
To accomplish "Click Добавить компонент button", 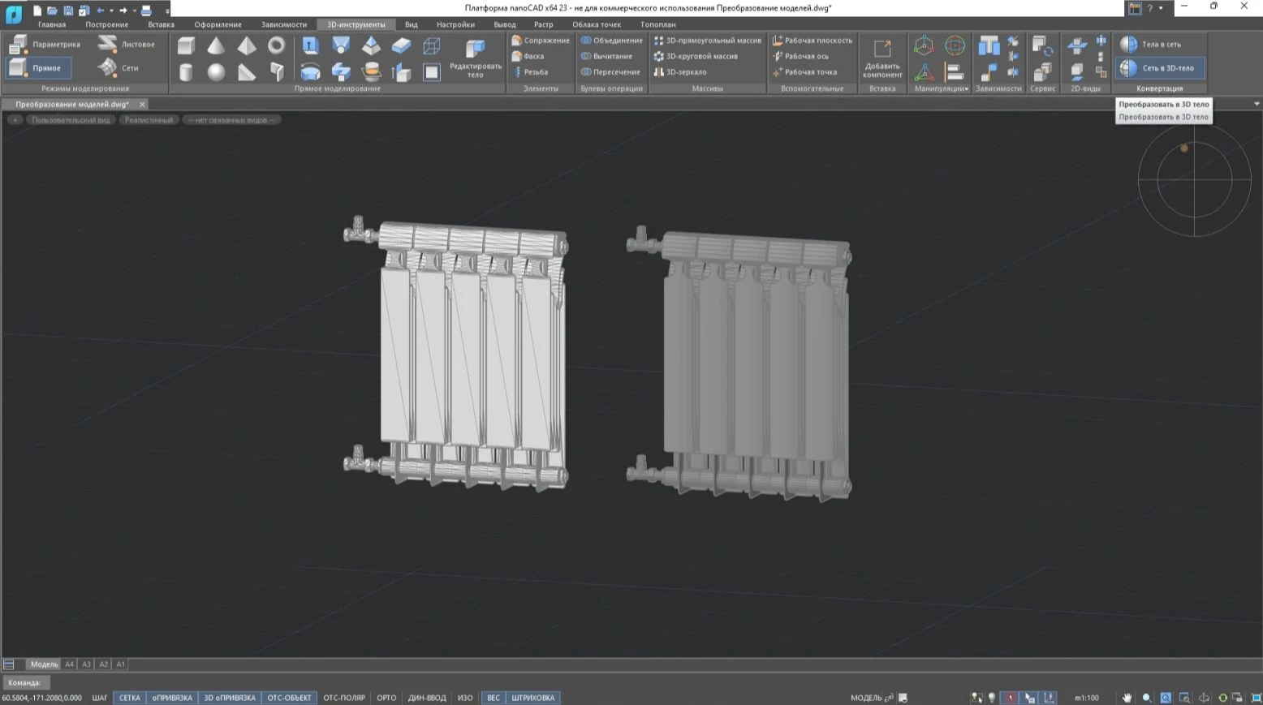I will 882,58.
